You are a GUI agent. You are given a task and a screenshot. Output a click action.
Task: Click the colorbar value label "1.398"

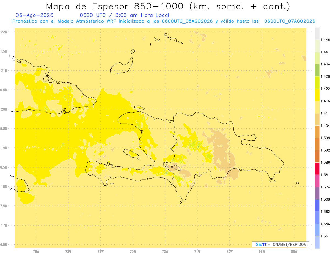pos(325,138)
